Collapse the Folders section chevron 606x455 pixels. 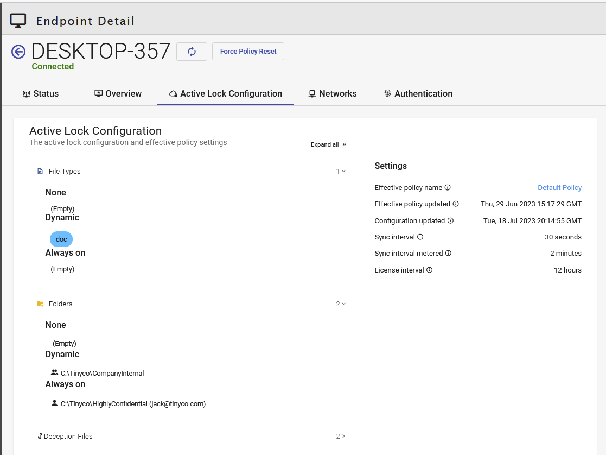[x=343, y=304]
